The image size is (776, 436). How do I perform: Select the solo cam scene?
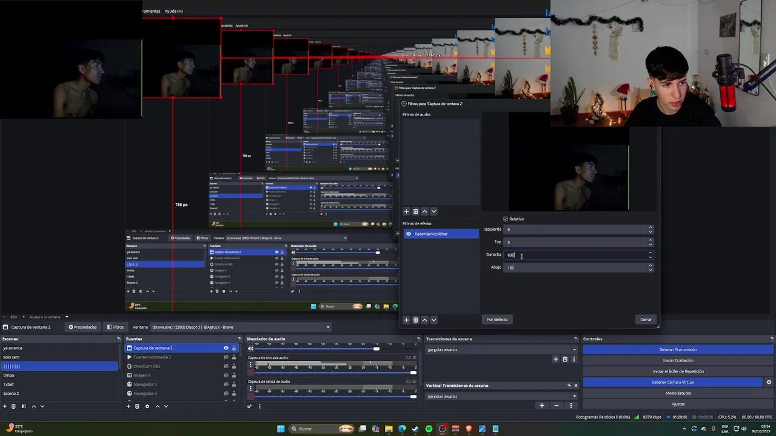click(59, 357)
